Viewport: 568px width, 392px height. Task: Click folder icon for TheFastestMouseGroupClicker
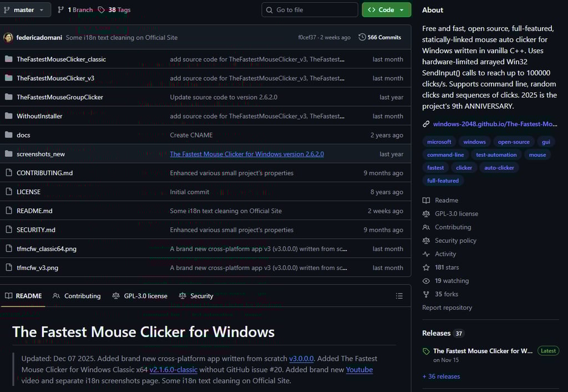coord(9,97)
